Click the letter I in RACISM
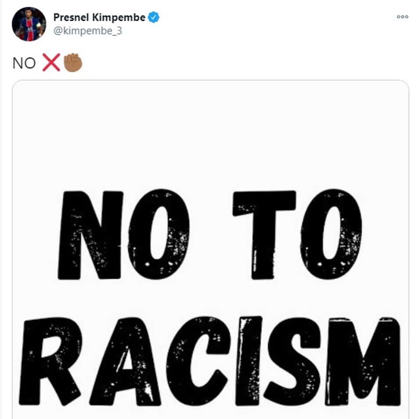Image resolution: width=417 pixels, height=419 pixels. pos(248,361)
